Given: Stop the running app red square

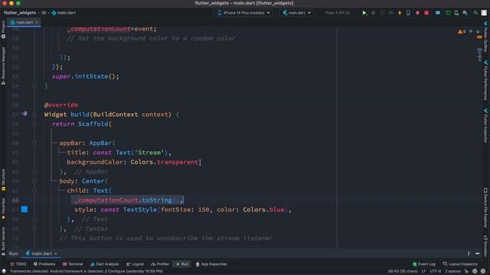Looking at the screenshot, I should tap(426, 13).
